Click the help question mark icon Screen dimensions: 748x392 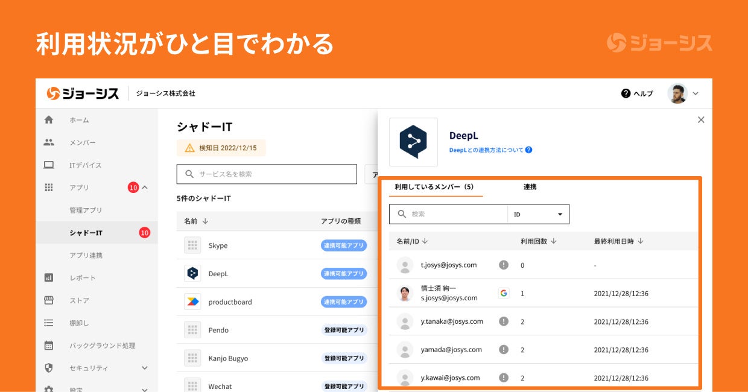coord(626,93)
